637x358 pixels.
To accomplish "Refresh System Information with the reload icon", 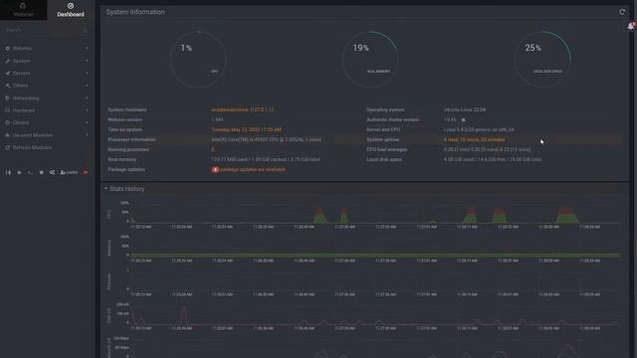I will 622,12.
